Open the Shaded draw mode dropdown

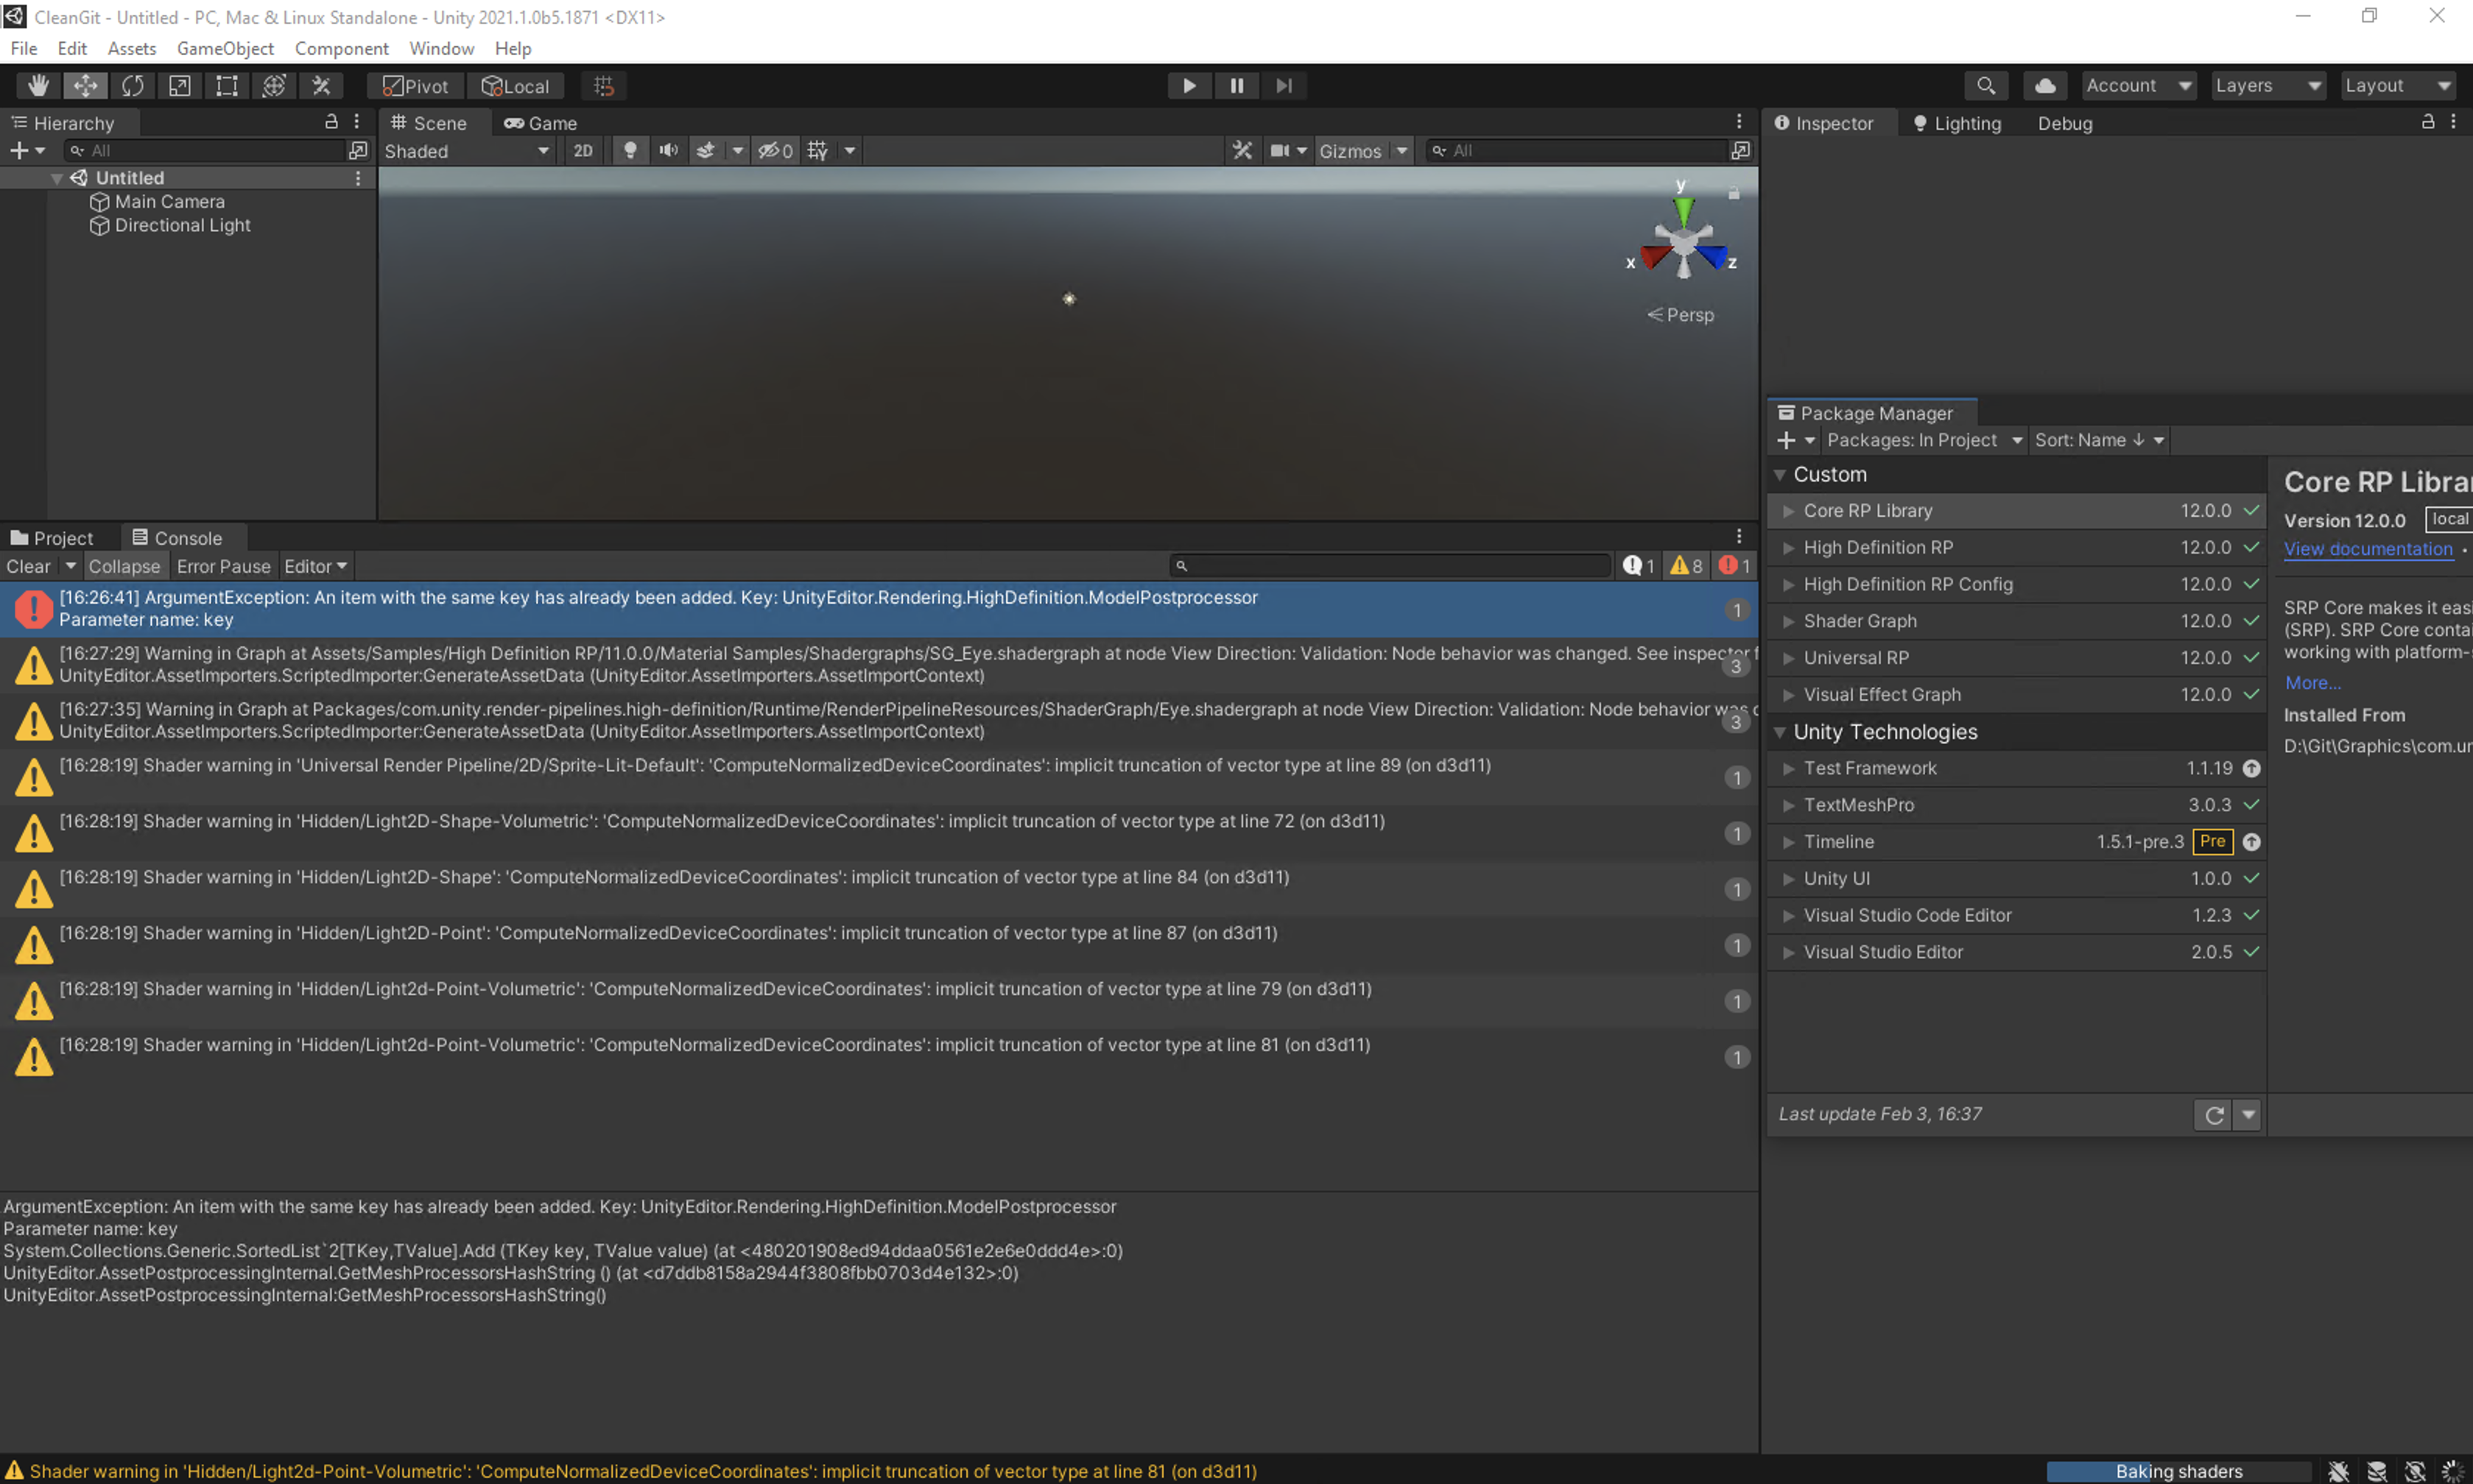point(466,151)
